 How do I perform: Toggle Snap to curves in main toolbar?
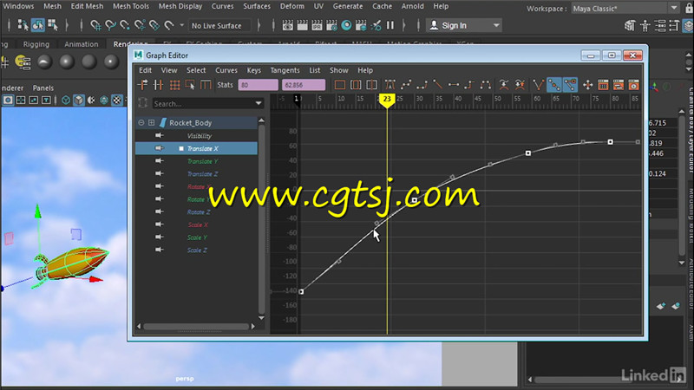pos(110,25)
